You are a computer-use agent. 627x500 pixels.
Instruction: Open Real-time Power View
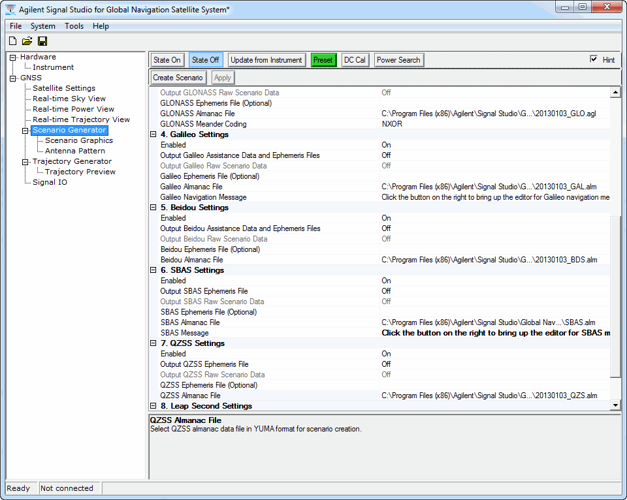pyautogui.click(x=73, y=109)
